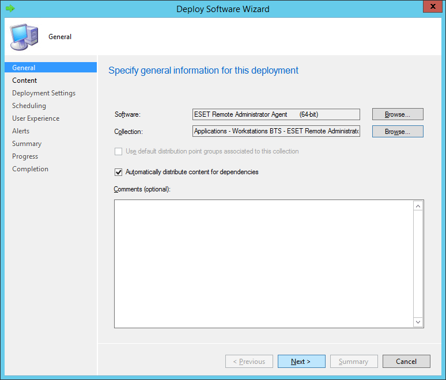This screenshot has height=380, width=446.
Task: Go to the Scheduling step
Action: [29, 106]
